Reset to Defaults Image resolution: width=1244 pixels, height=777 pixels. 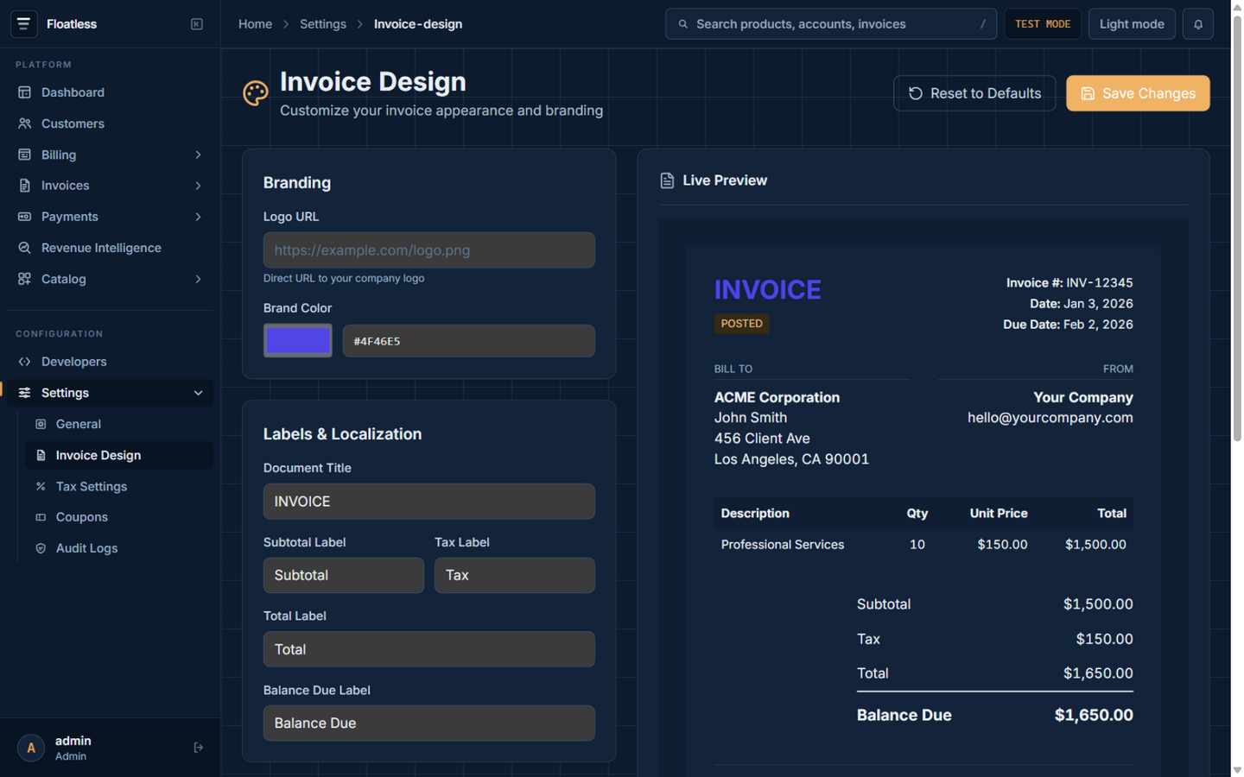coord(974,93)
